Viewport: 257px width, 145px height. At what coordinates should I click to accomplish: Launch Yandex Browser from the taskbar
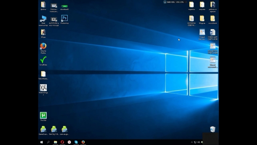69,142
